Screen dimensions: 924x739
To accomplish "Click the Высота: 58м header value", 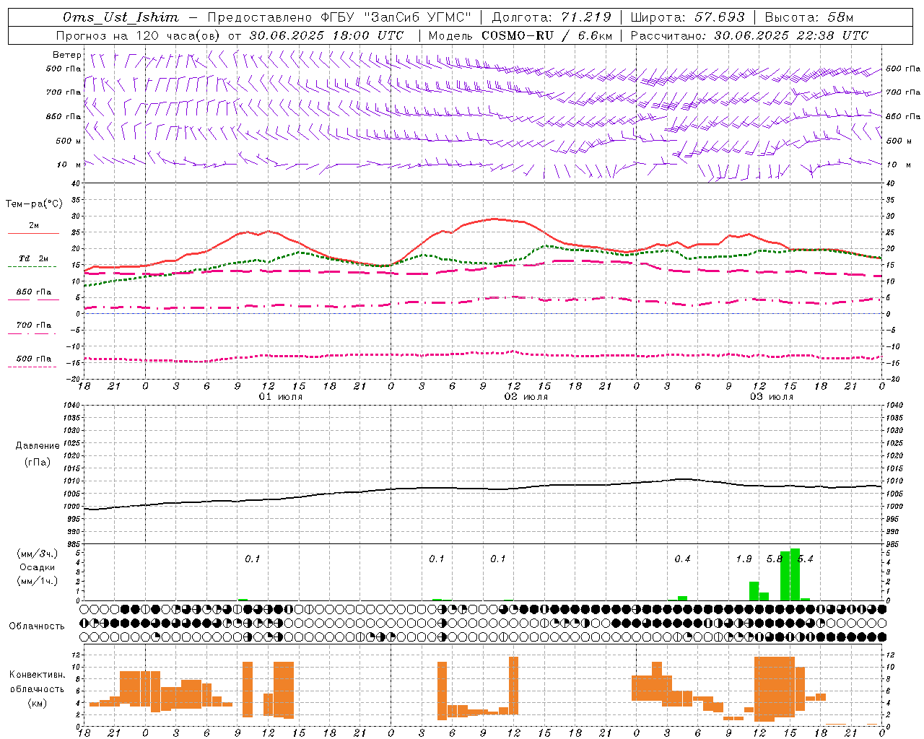I will click(808, 17).
